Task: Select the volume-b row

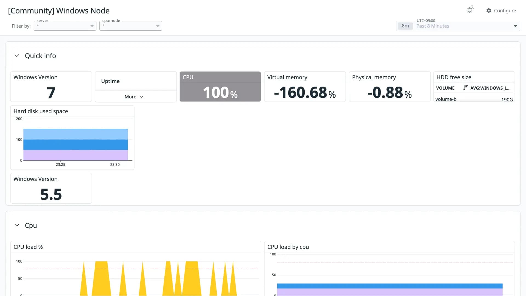Action: (474, 99)
